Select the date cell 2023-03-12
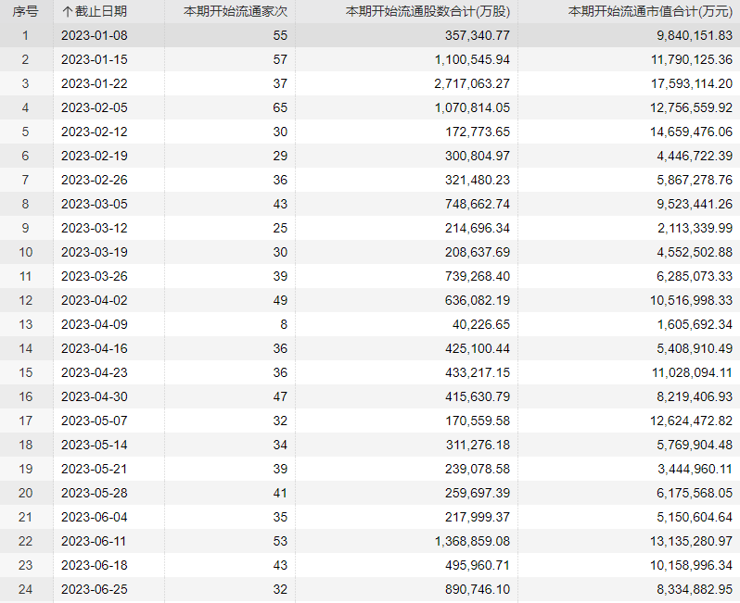The image size is (740, 603). 95,228
